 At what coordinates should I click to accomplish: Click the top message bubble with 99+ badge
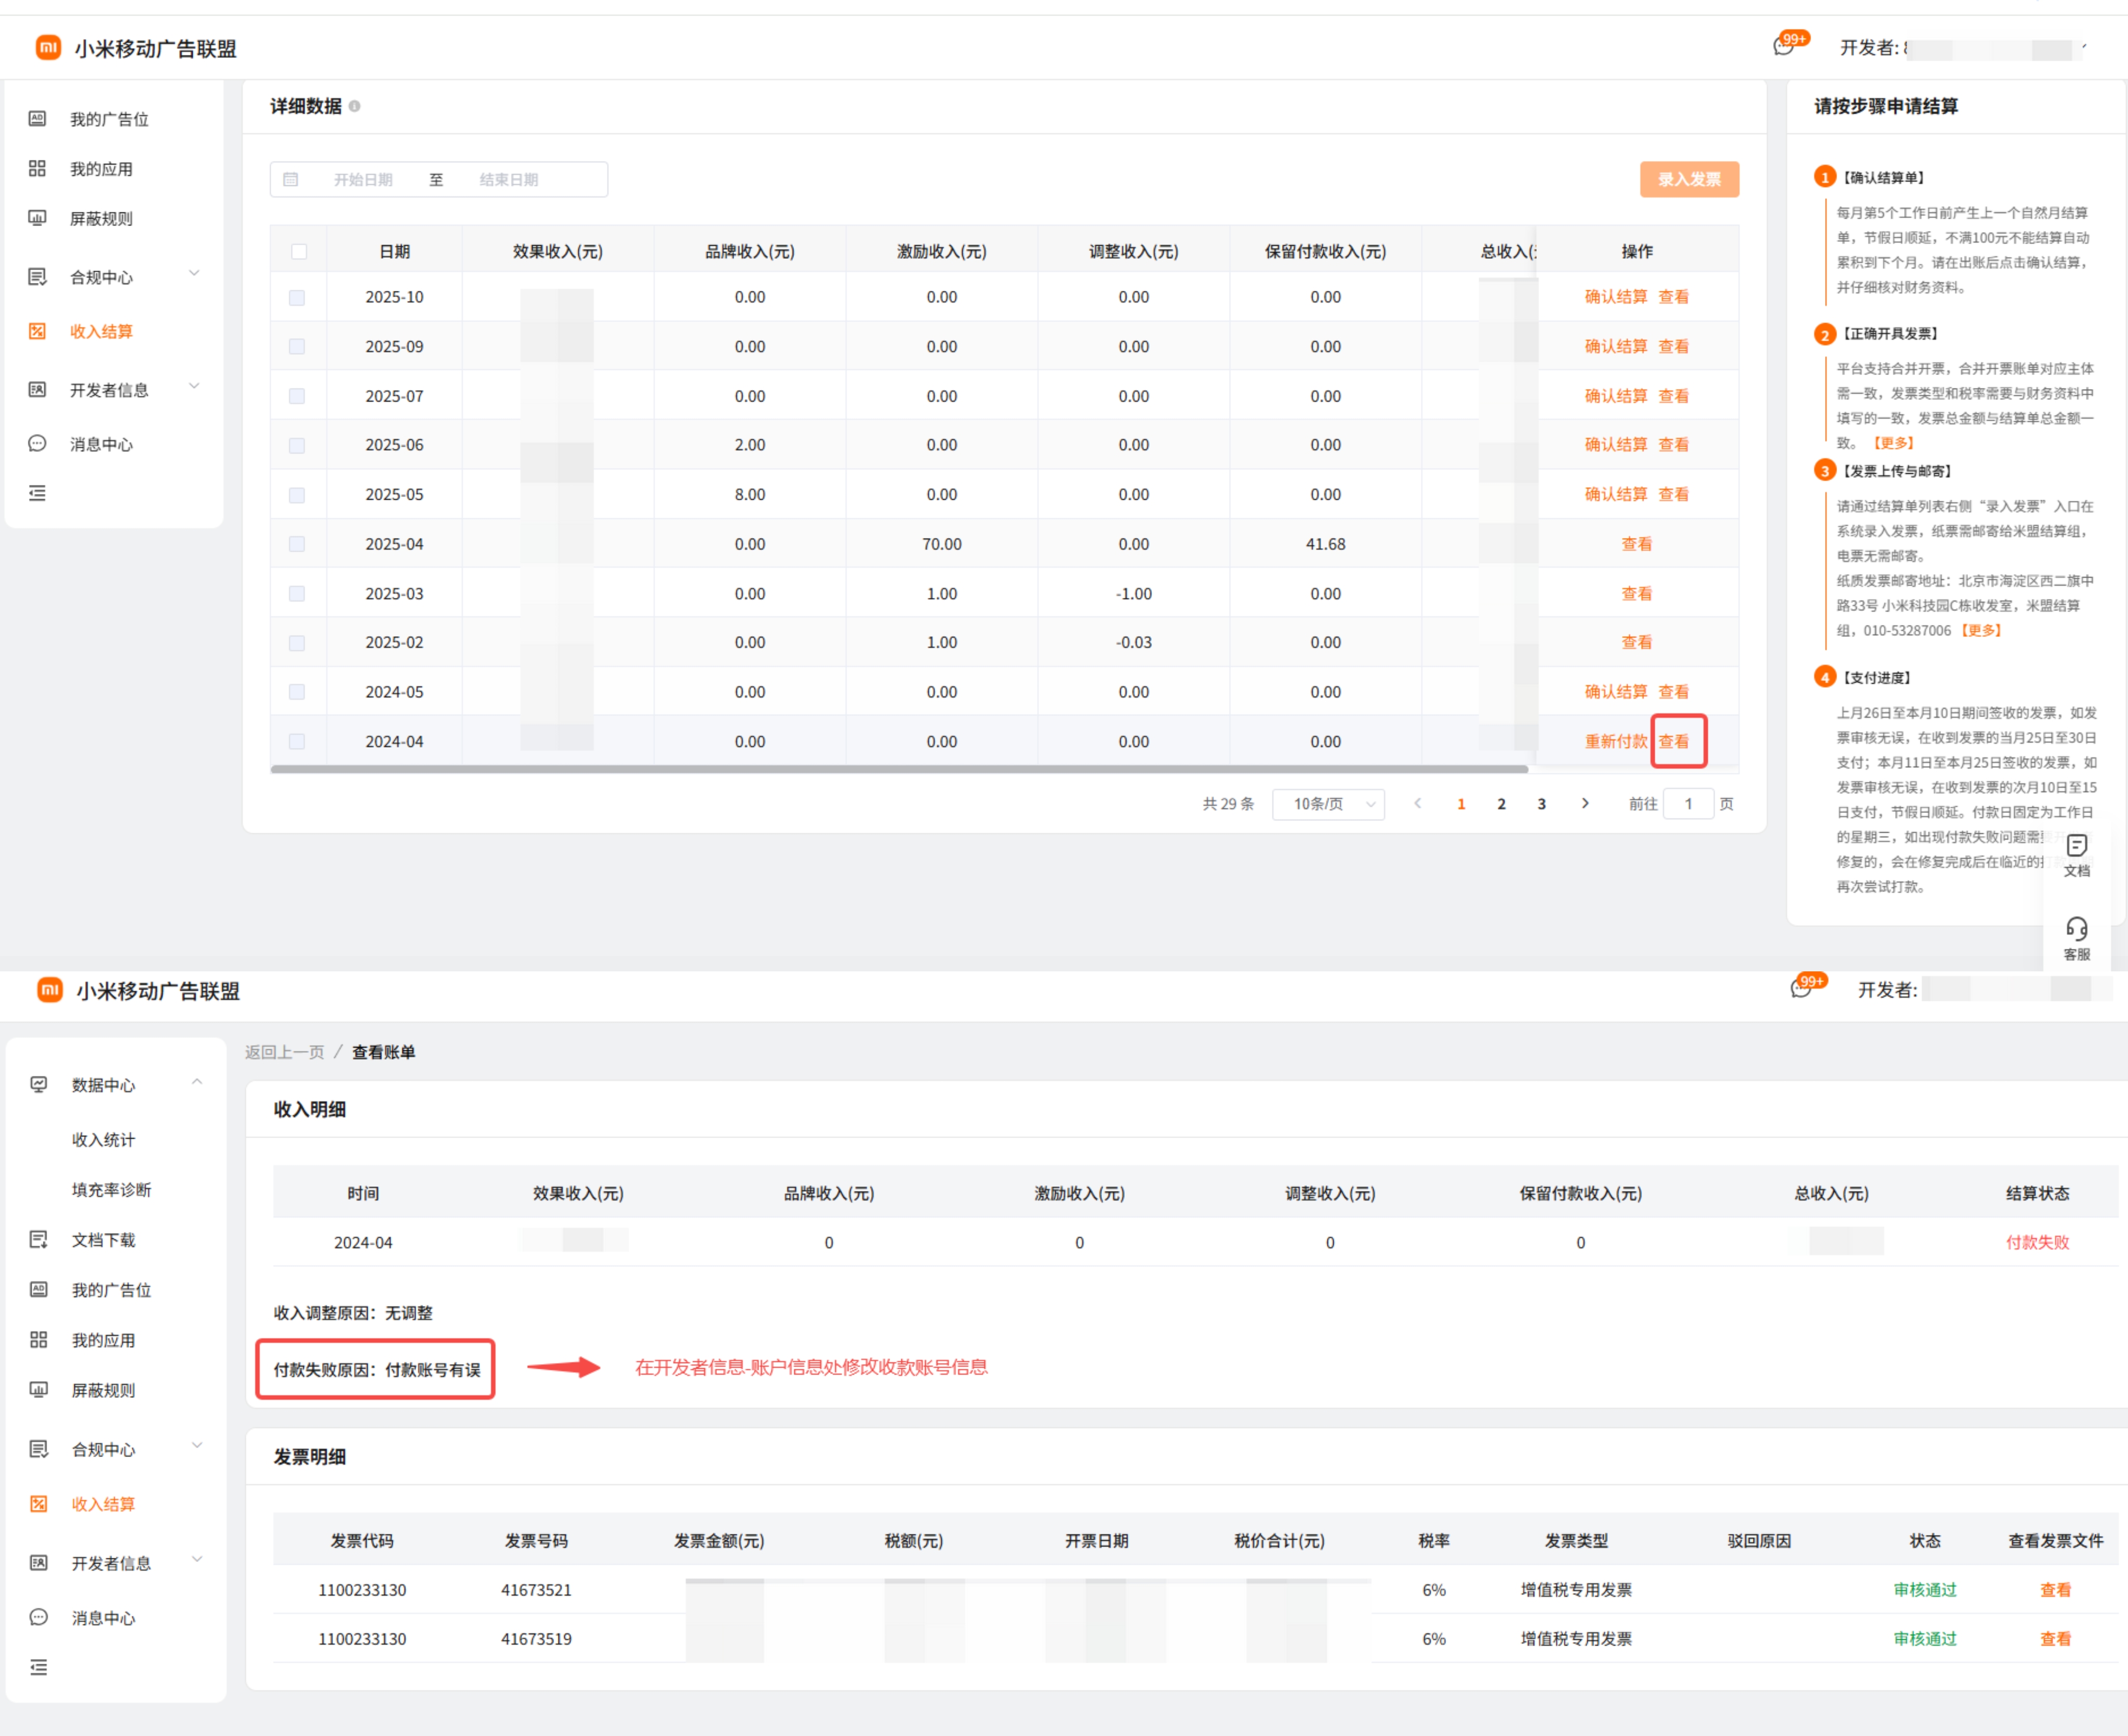(x=1784, y=46)
